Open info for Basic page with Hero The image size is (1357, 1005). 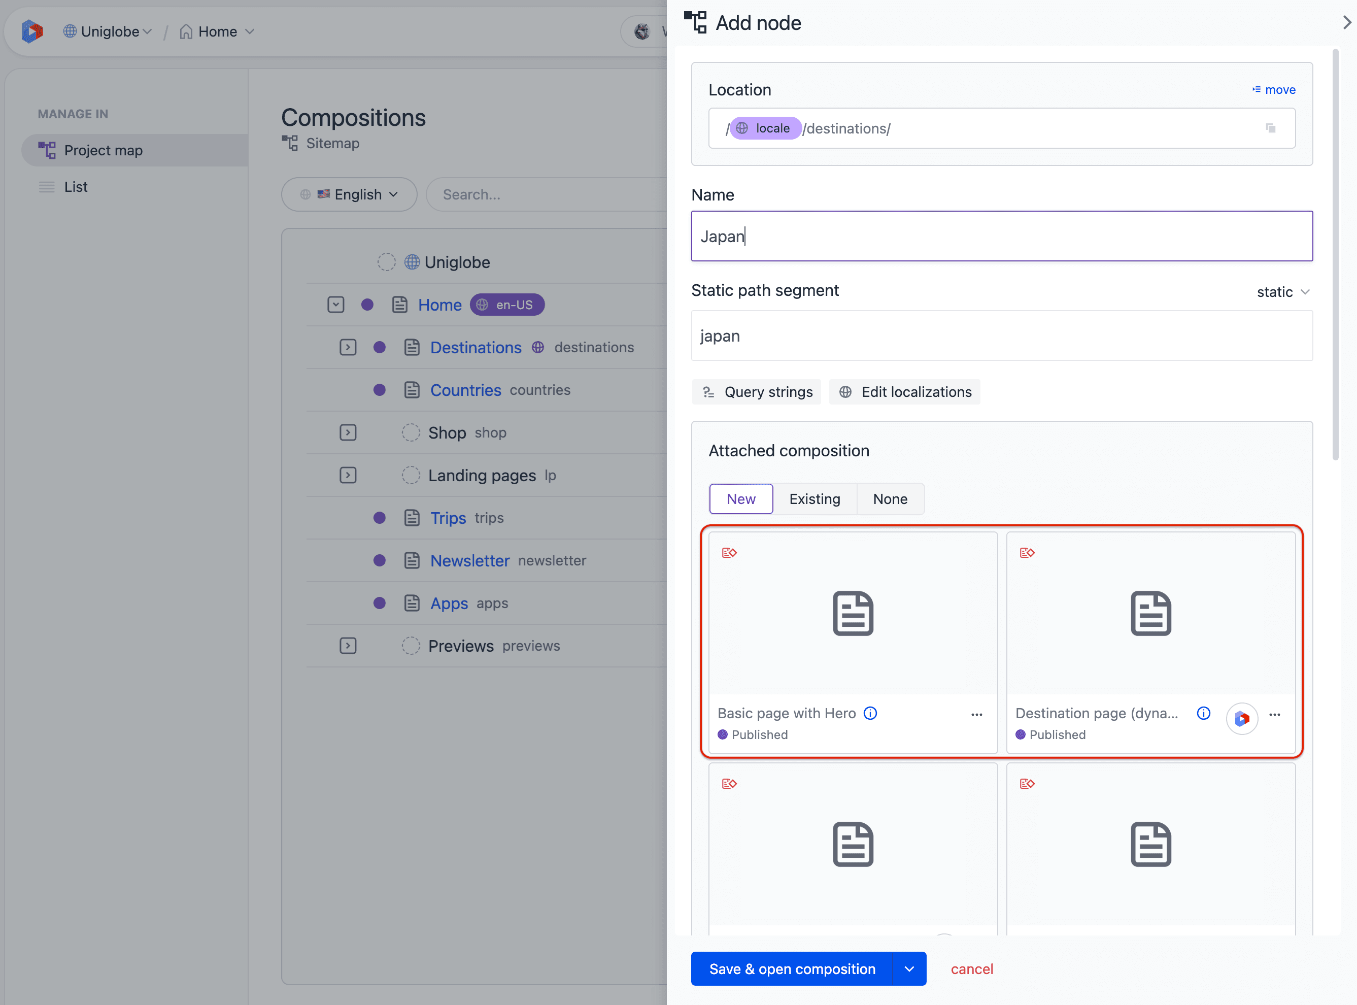point(870,713)
